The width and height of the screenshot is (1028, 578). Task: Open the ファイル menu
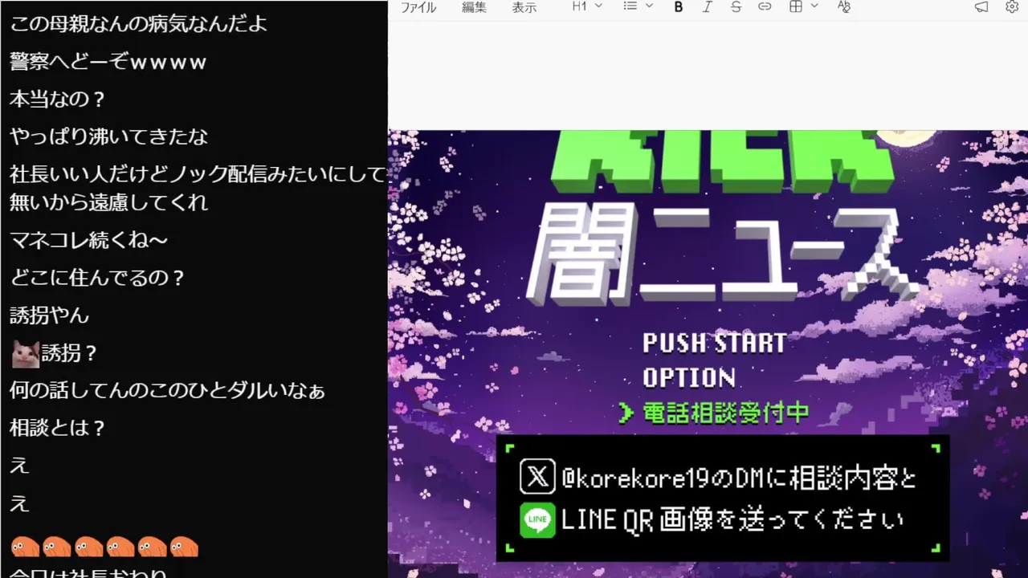pos(418,7)
